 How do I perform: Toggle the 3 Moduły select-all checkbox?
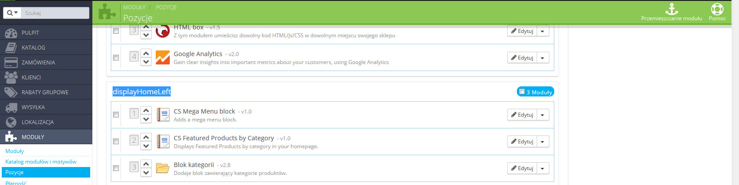point(522,92)
